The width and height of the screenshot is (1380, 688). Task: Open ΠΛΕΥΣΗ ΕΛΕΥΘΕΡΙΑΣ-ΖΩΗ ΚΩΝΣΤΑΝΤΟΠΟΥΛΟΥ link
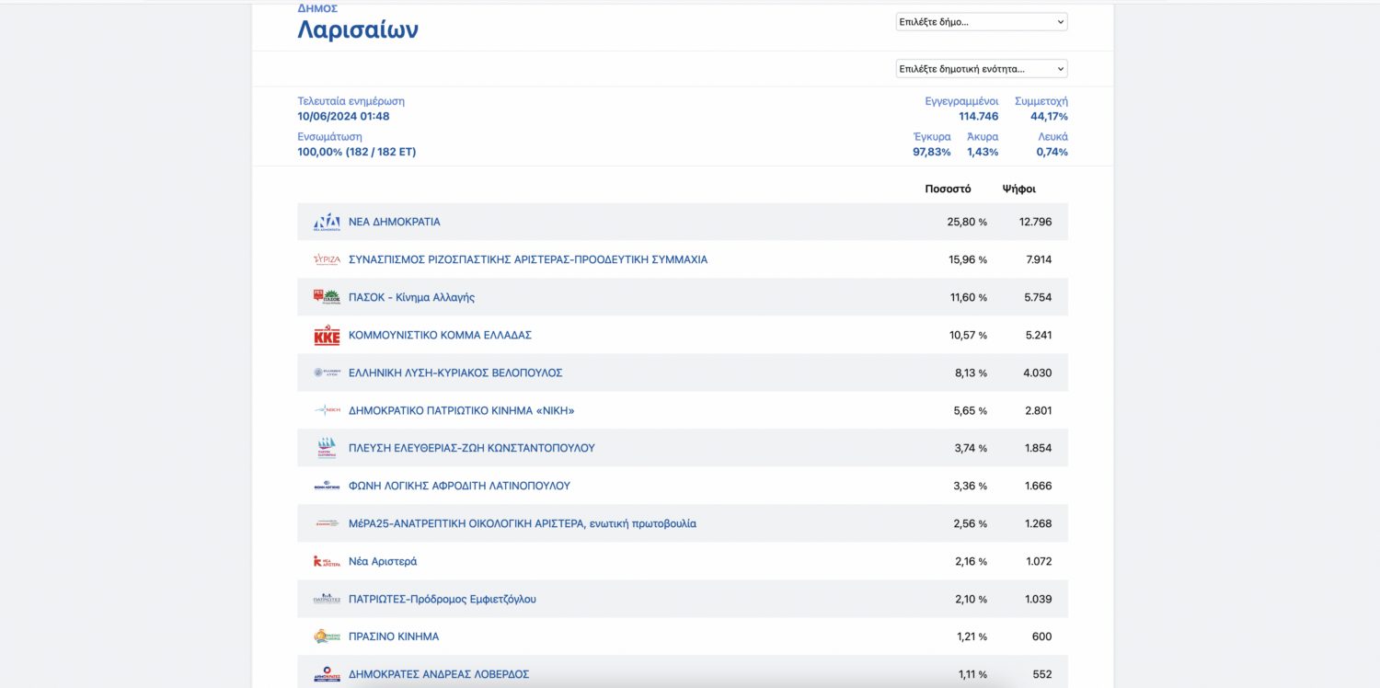click(x=472, y=448)
